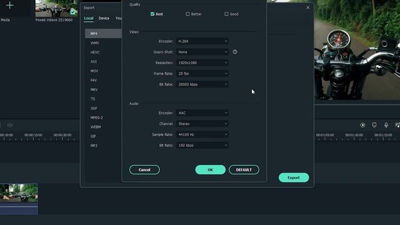This screenshot has height=225, width=400.
Task: Check the Better quality option
Action: (x=187, y=14)
